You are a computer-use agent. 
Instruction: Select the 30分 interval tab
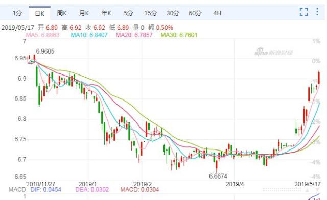click(173, 13)
